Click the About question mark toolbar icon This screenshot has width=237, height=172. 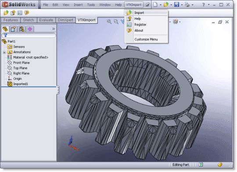pos(26,13)
